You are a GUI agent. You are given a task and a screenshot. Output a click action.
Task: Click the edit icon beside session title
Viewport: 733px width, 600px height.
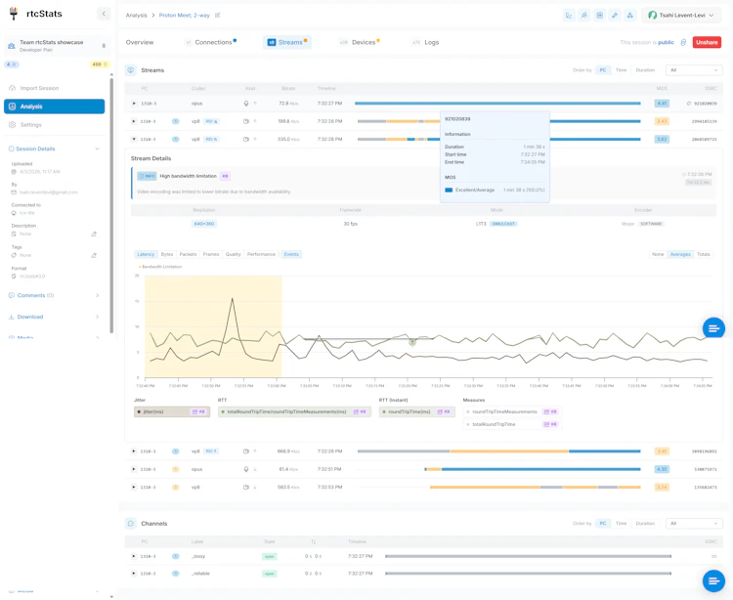(217, 16)
